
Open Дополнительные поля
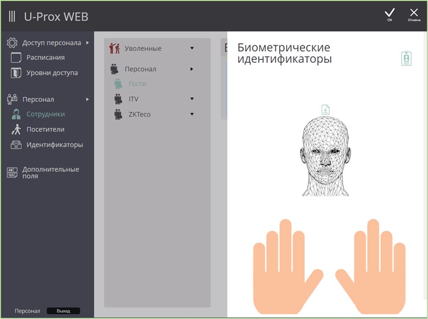pyautogui.click(x=50, y=173)
